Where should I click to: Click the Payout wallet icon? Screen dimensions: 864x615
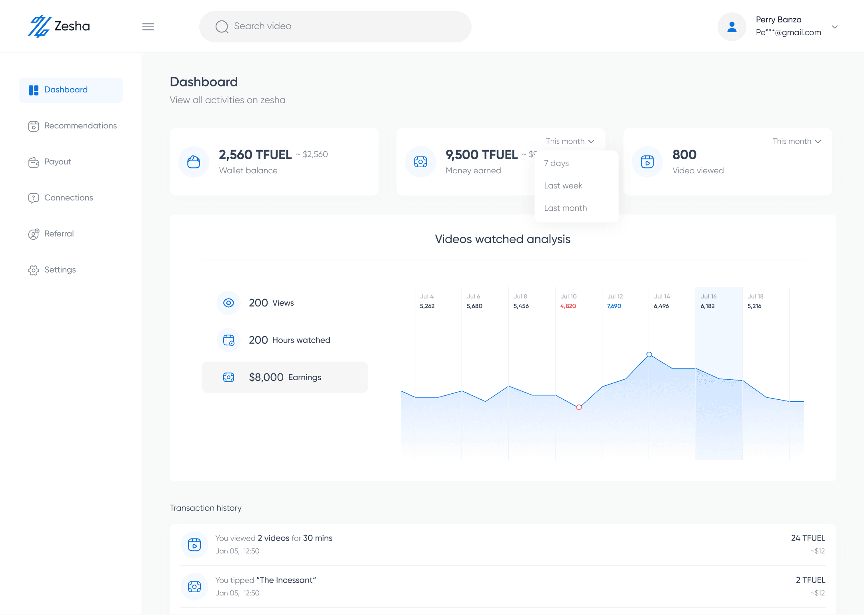coord(34,162)
